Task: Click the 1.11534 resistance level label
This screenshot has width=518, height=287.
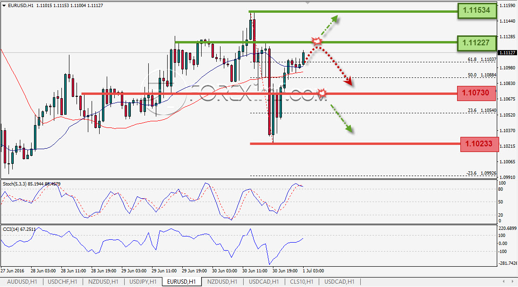Action: pyautogui.click(x=477, y=10)
